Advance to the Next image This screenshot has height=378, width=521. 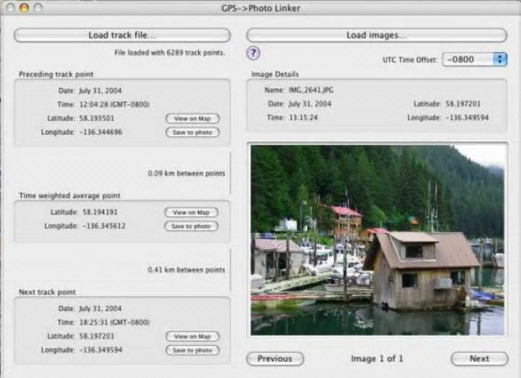coord(480,359)
